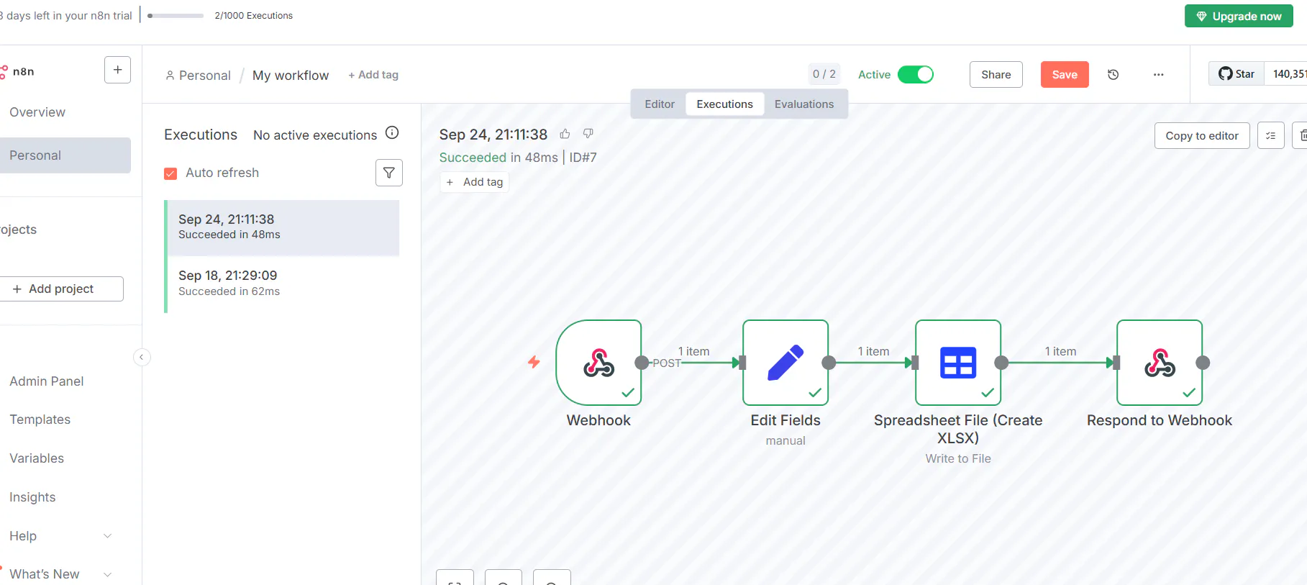
Task: Click the Add tag button under execution details
Action: click(475, 182)
